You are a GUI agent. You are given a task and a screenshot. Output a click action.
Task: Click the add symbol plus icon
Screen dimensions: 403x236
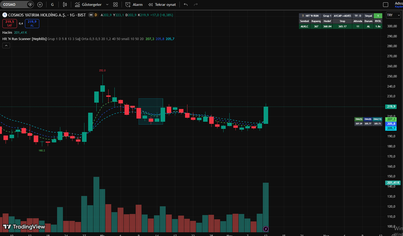point(40,5)
